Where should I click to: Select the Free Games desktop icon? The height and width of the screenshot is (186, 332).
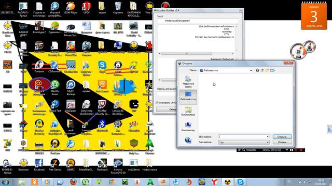point(55,165)
